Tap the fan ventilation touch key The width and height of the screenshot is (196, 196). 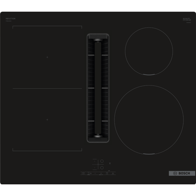113,174
